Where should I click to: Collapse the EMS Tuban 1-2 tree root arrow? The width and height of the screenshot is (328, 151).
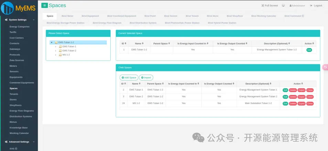(52, 42)
